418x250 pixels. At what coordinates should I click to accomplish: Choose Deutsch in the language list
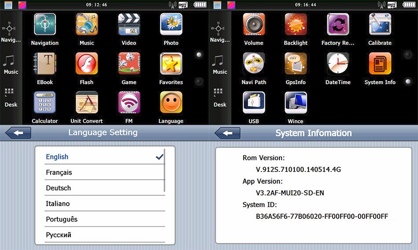[104, 188]
